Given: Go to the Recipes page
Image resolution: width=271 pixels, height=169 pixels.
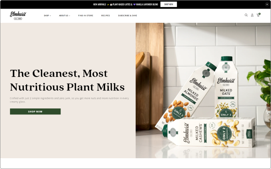Looking at the screenshot, I should click(x=105, y=16).
